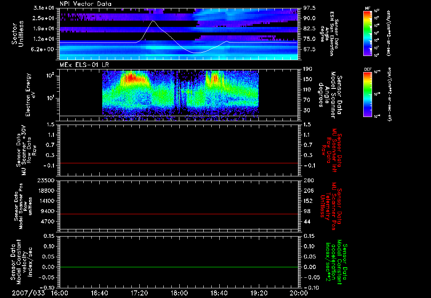Screen dimensions: 431x298
Task: Click the 19:20 time axis label
Action: [x=259, y=293]
